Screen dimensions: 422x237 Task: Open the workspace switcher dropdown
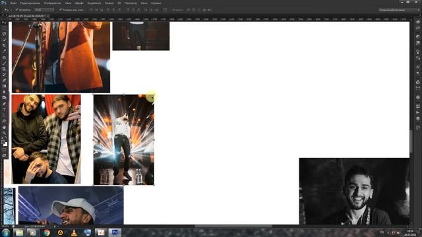tap(399, 10)
